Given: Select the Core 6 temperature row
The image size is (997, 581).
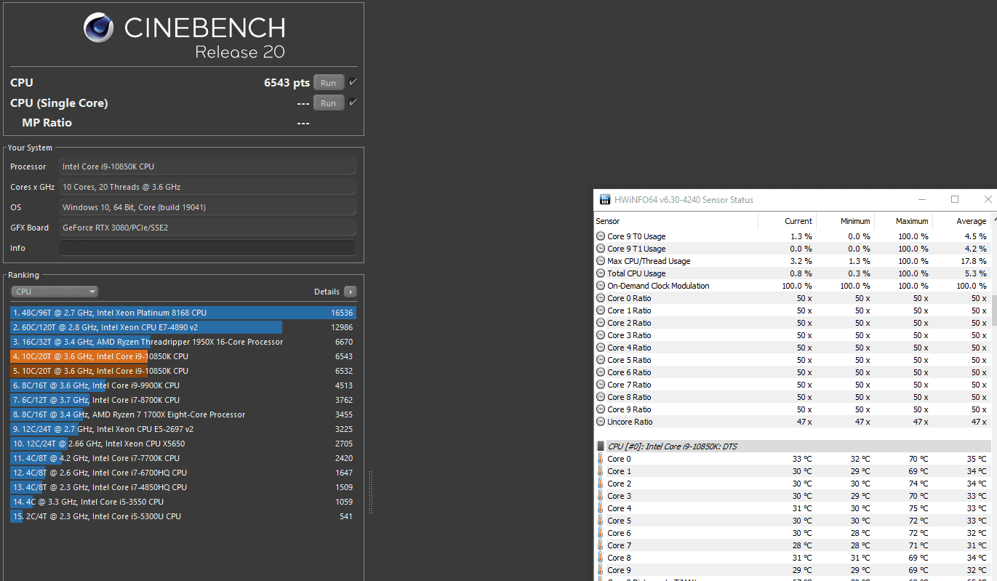Looking at the screenshot, I should pos(792,533).
